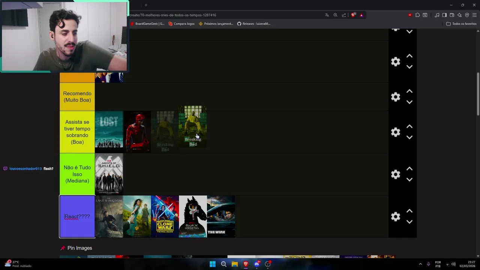The image size is (480, 270).
Task: Click the Recomendo (Muito Boa) tier label
Action: pos(77,97)
